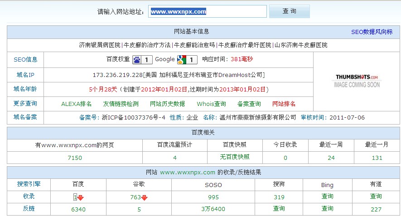Viewport: 401px width, 216px height.
Task: Open the ALEXA排名 link
Action: (76, 104)
